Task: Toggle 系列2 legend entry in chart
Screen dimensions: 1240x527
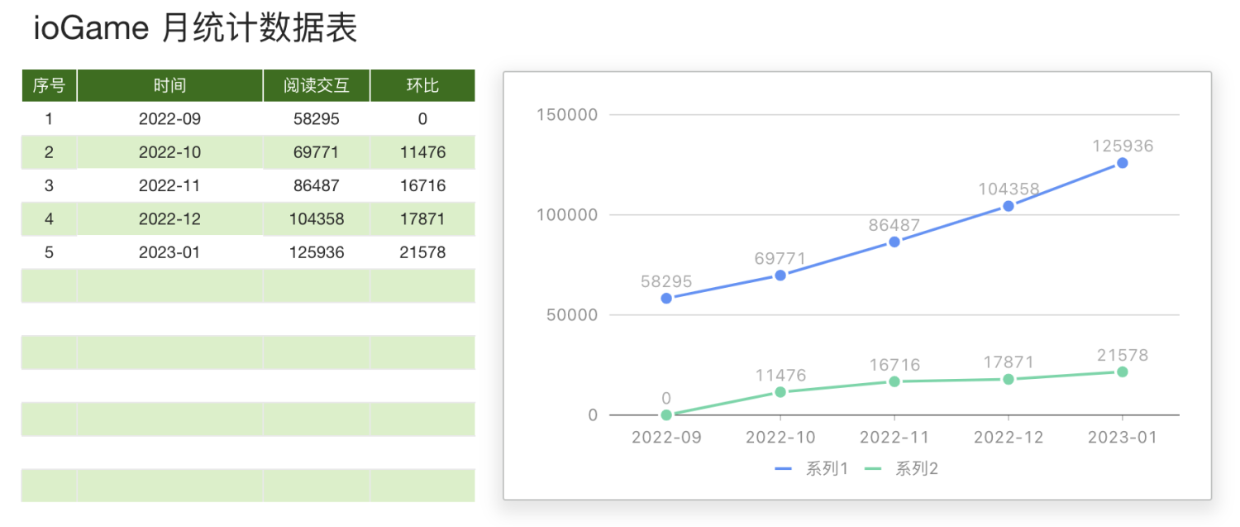Action: pyautogui.click(x=901, y=469)
